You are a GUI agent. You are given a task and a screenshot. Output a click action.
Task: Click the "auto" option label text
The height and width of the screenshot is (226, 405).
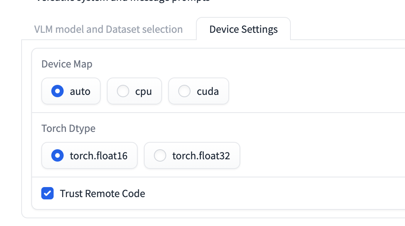pyautogui.click(x=80, y=91)
